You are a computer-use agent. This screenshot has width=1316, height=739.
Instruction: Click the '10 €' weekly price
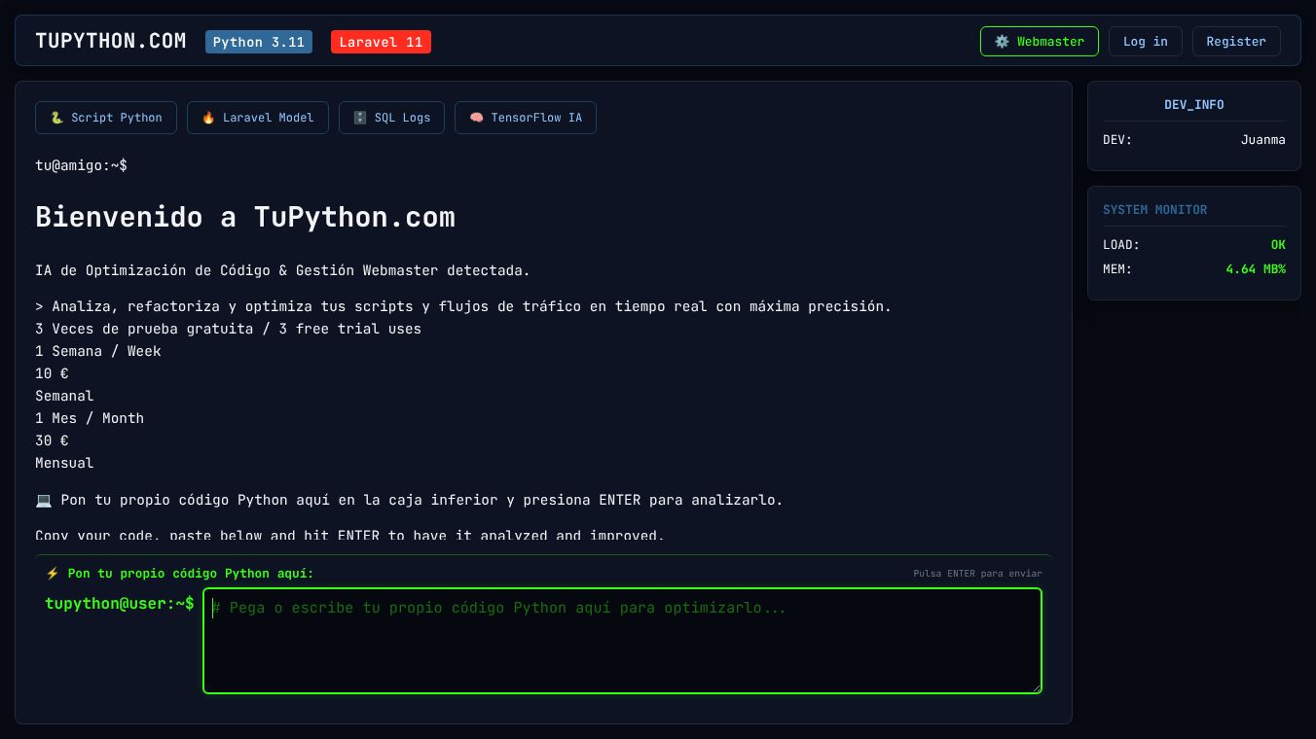[52, 373]
